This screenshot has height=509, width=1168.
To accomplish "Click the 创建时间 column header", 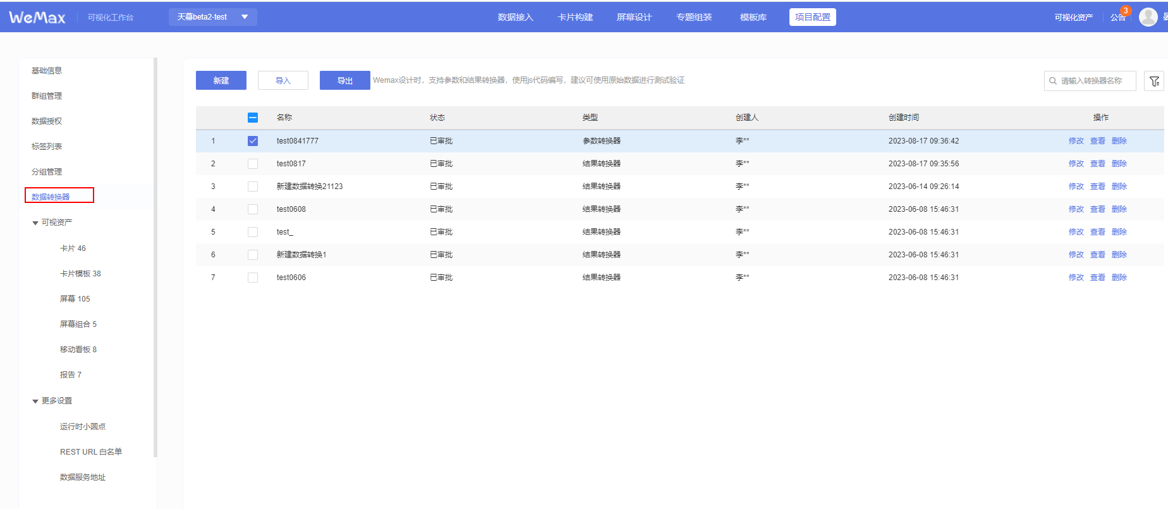I will pyautogui.click(x=904, y=118).
